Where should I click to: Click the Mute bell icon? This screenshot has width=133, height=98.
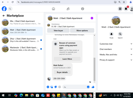point(111,34)
